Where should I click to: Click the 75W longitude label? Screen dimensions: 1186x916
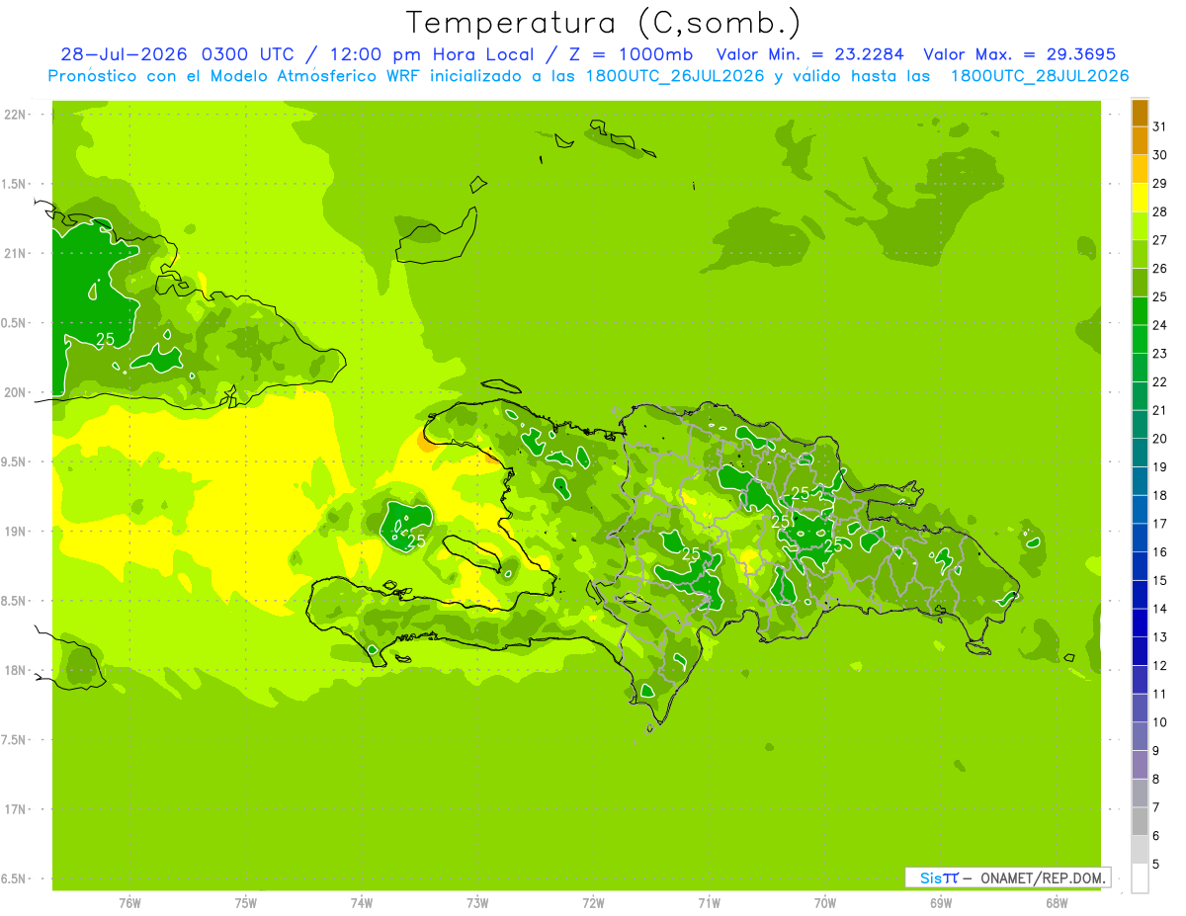[246, 903]
